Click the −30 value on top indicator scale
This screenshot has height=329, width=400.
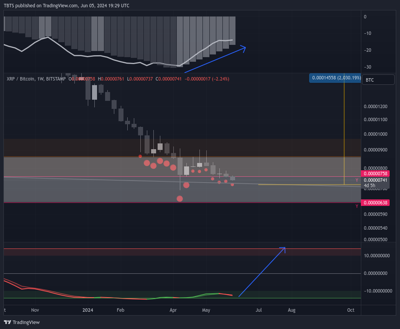pos(368,67)
